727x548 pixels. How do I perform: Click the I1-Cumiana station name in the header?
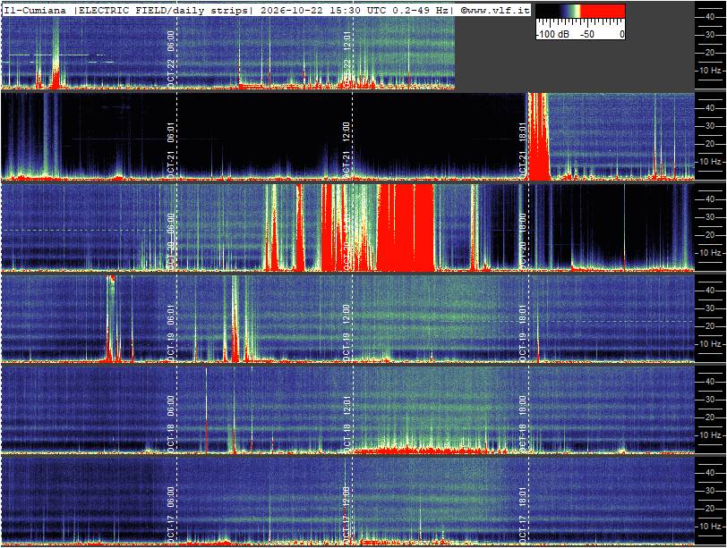[x=35, y=11]
